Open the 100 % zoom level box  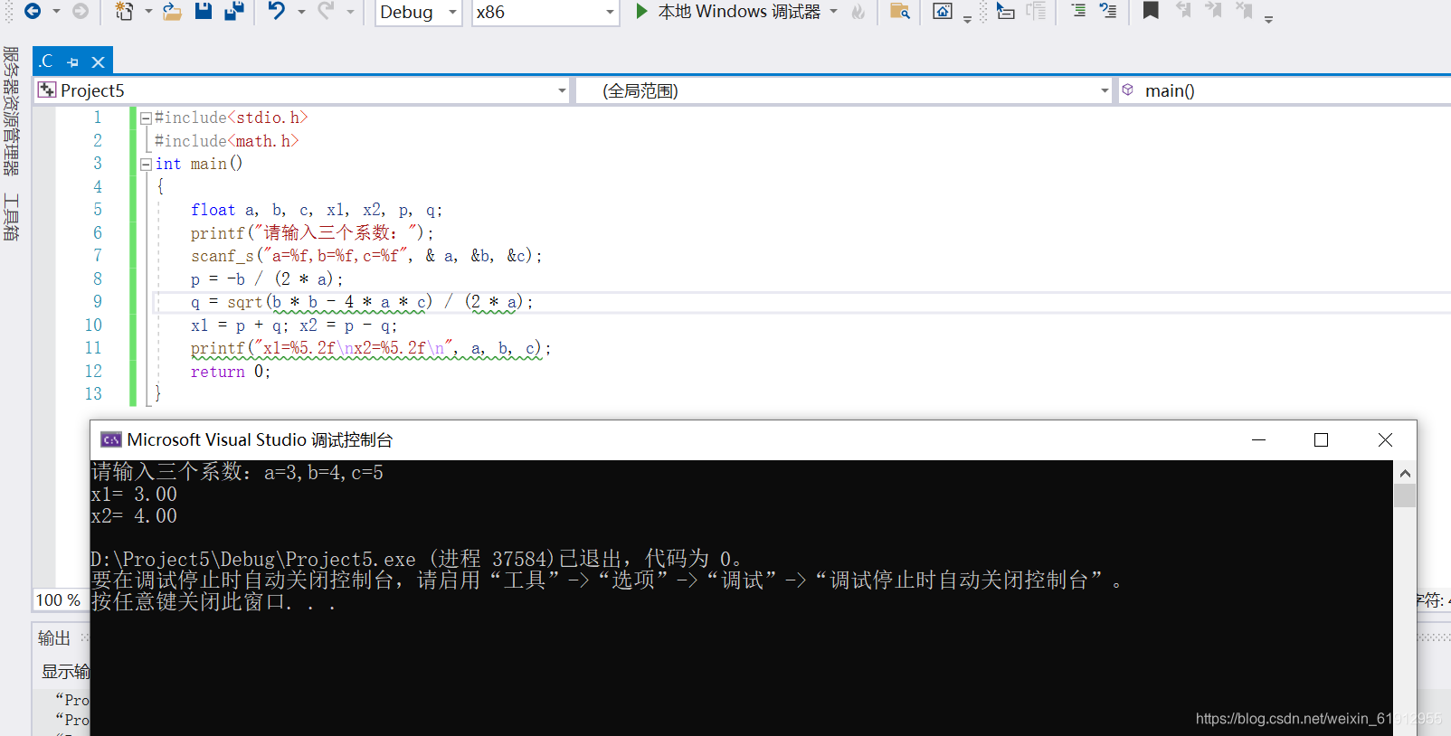tap(59, 599)
